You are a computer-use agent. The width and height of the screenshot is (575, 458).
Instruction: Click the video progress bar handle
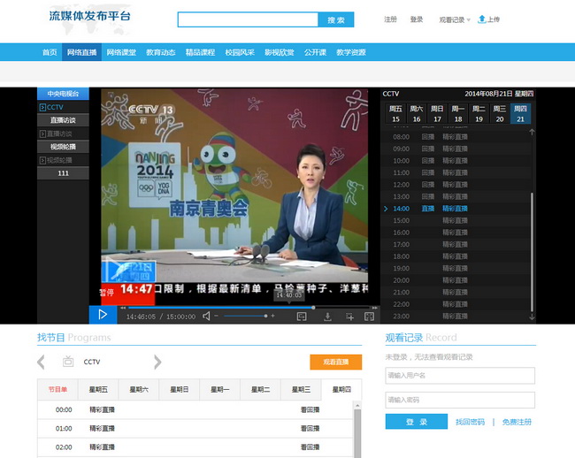(x=313, y=308)
